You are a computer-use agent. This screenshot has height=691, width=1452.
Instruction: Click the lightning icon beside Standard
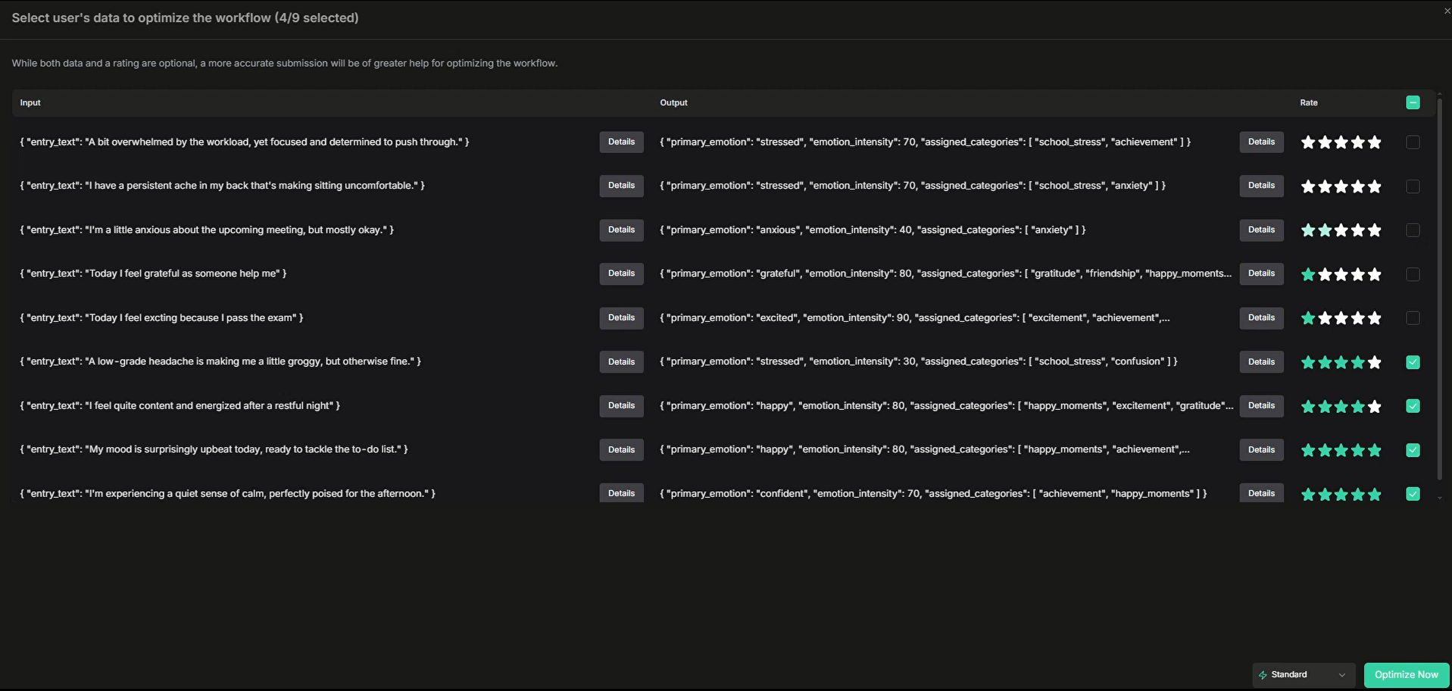coord(1263,675)
